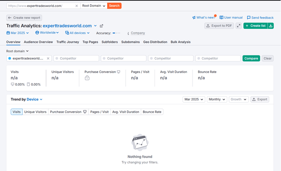Click the Clear button

tap(268, 58)
